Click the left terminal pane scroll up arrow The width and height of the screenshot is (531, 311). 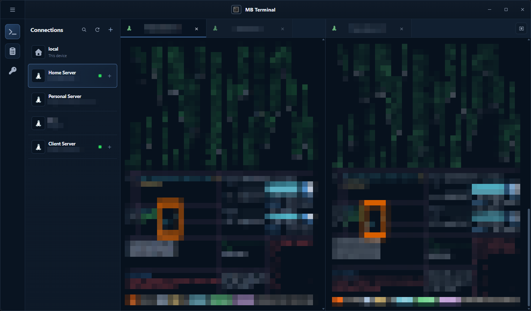tap(323, 40)
